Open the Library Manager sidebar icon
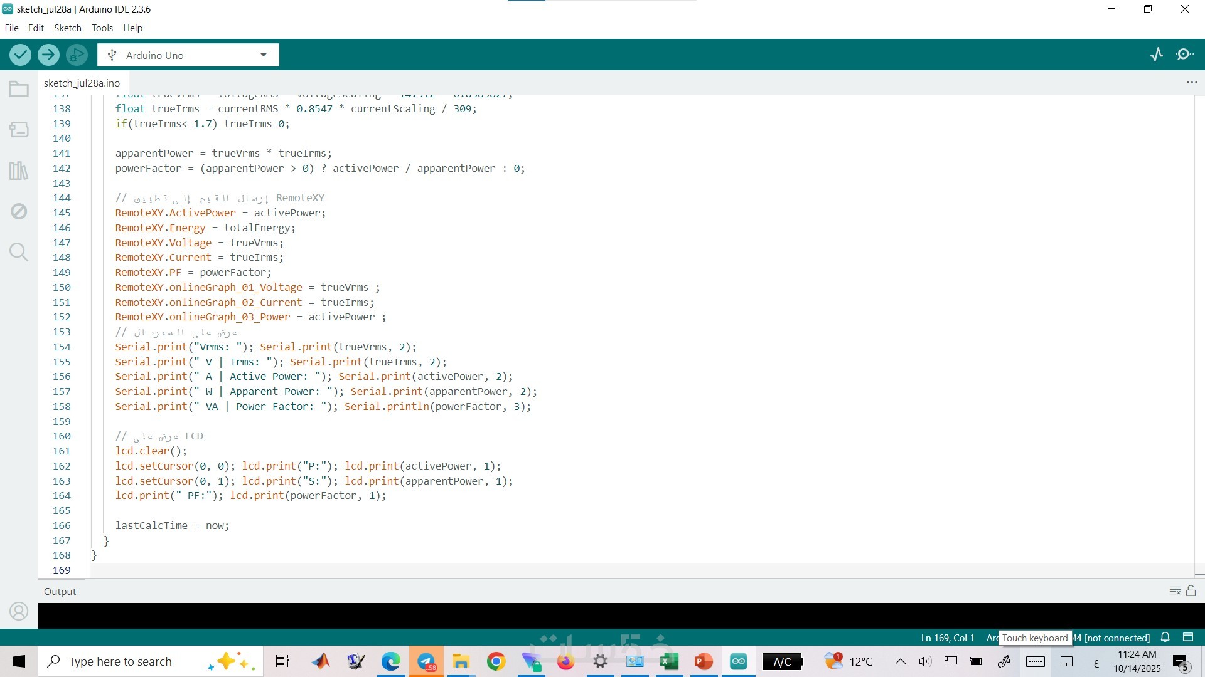The width and height of the screenshot is (1205, 677). click(x=19, y=171)
